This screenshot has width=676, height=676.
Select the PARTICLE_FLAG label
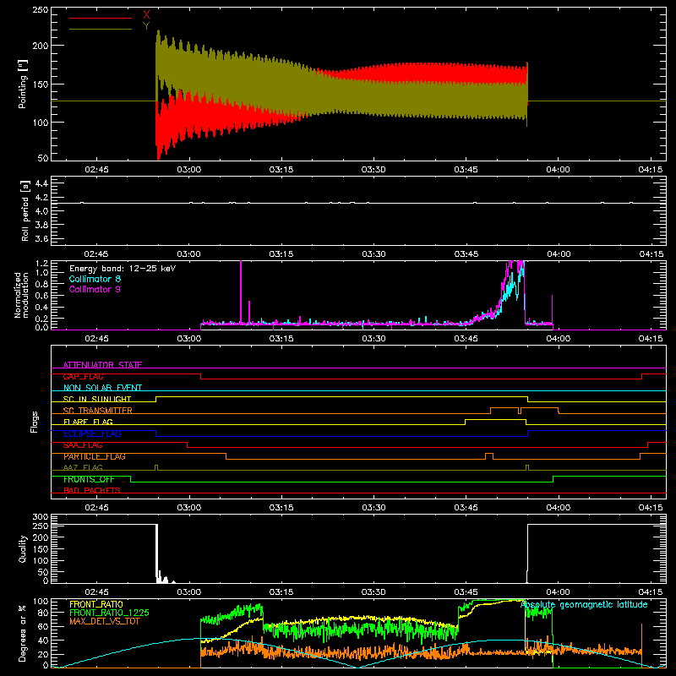point(95,456)
